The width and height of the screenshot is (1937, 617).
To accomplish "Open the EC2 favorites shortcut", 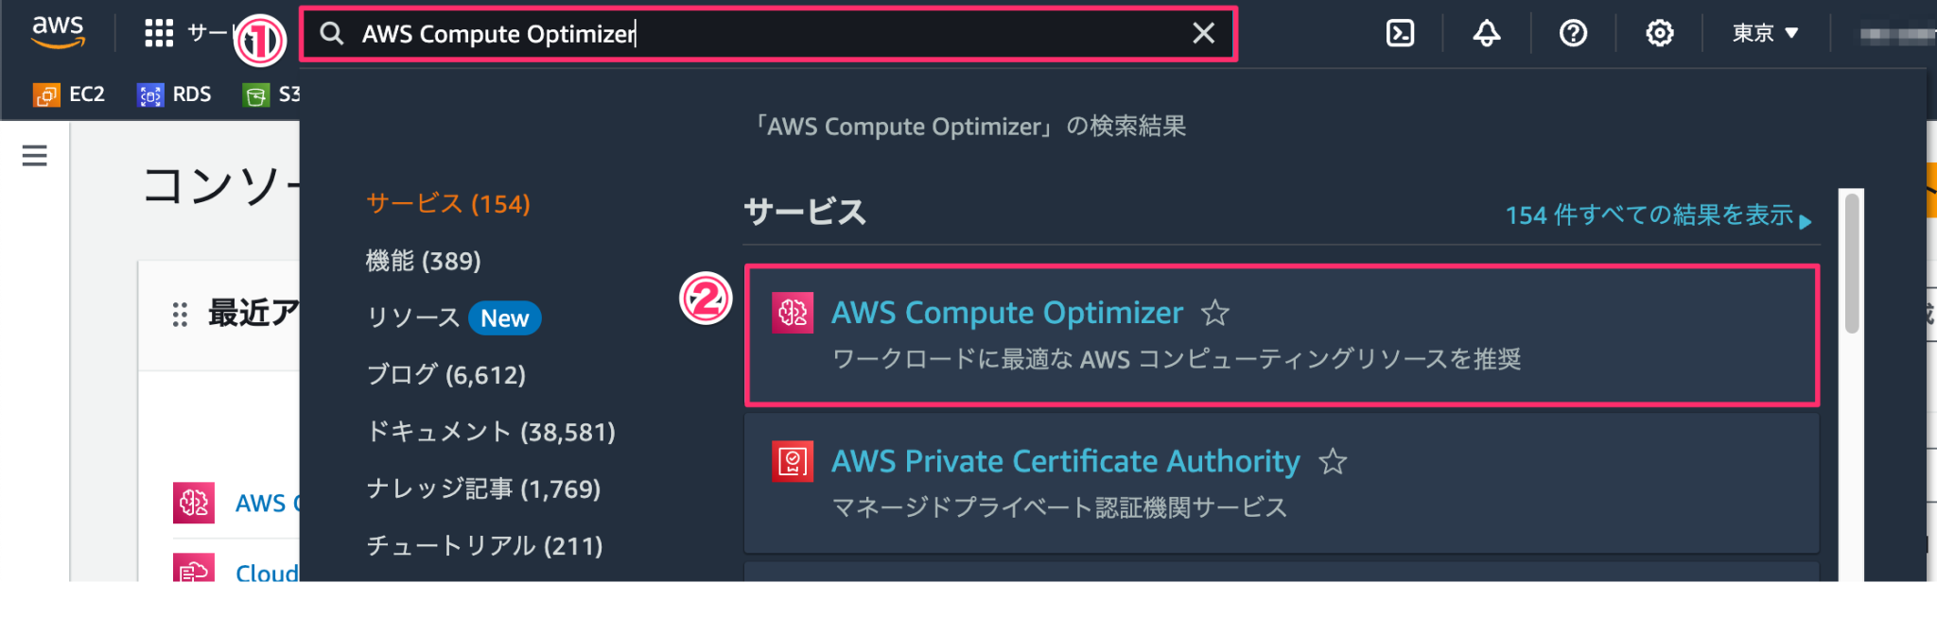I will coord(69,94).
